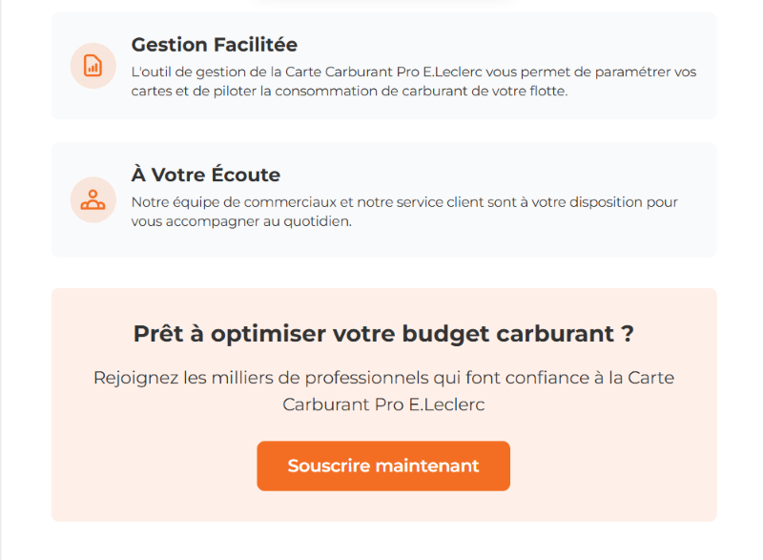Click the line "Rejoignez les milliers de professionnels"
Viewport: 763px width, 560px height.
point(383,378)
